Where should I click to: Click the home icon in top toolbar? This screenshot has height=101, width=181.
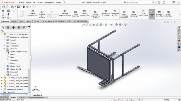3,7
